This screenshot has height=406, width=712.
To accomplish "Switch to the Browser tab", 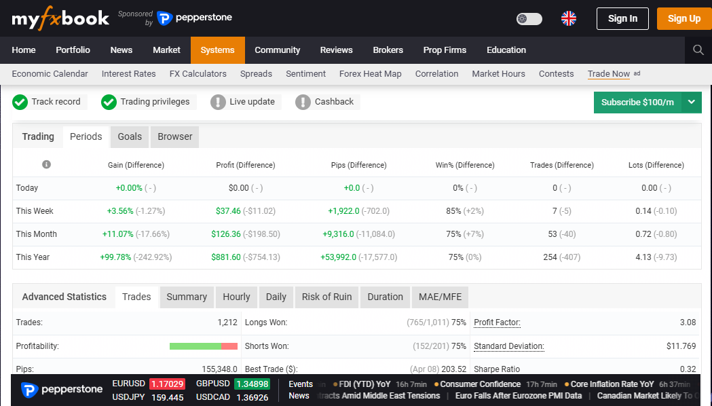I will [175, 136].
